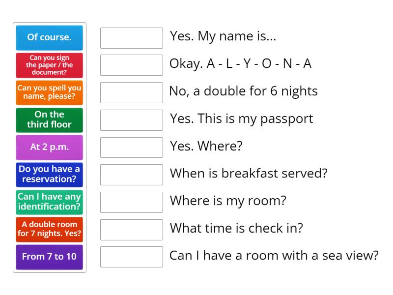
Task: Click the empty box beside 'Yes. Where?'
Action: click(x=131, y=147)
